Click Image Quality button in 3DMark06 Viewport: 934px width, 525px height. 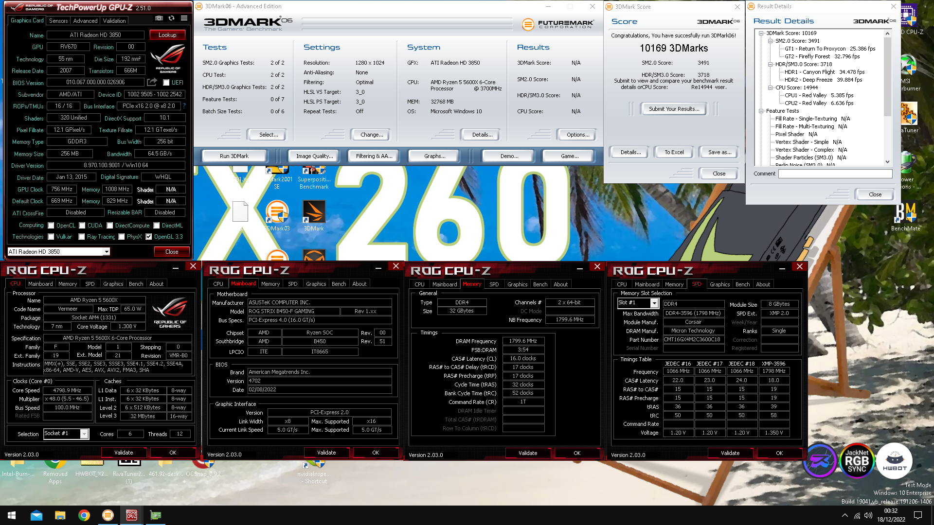pos(315,156)
